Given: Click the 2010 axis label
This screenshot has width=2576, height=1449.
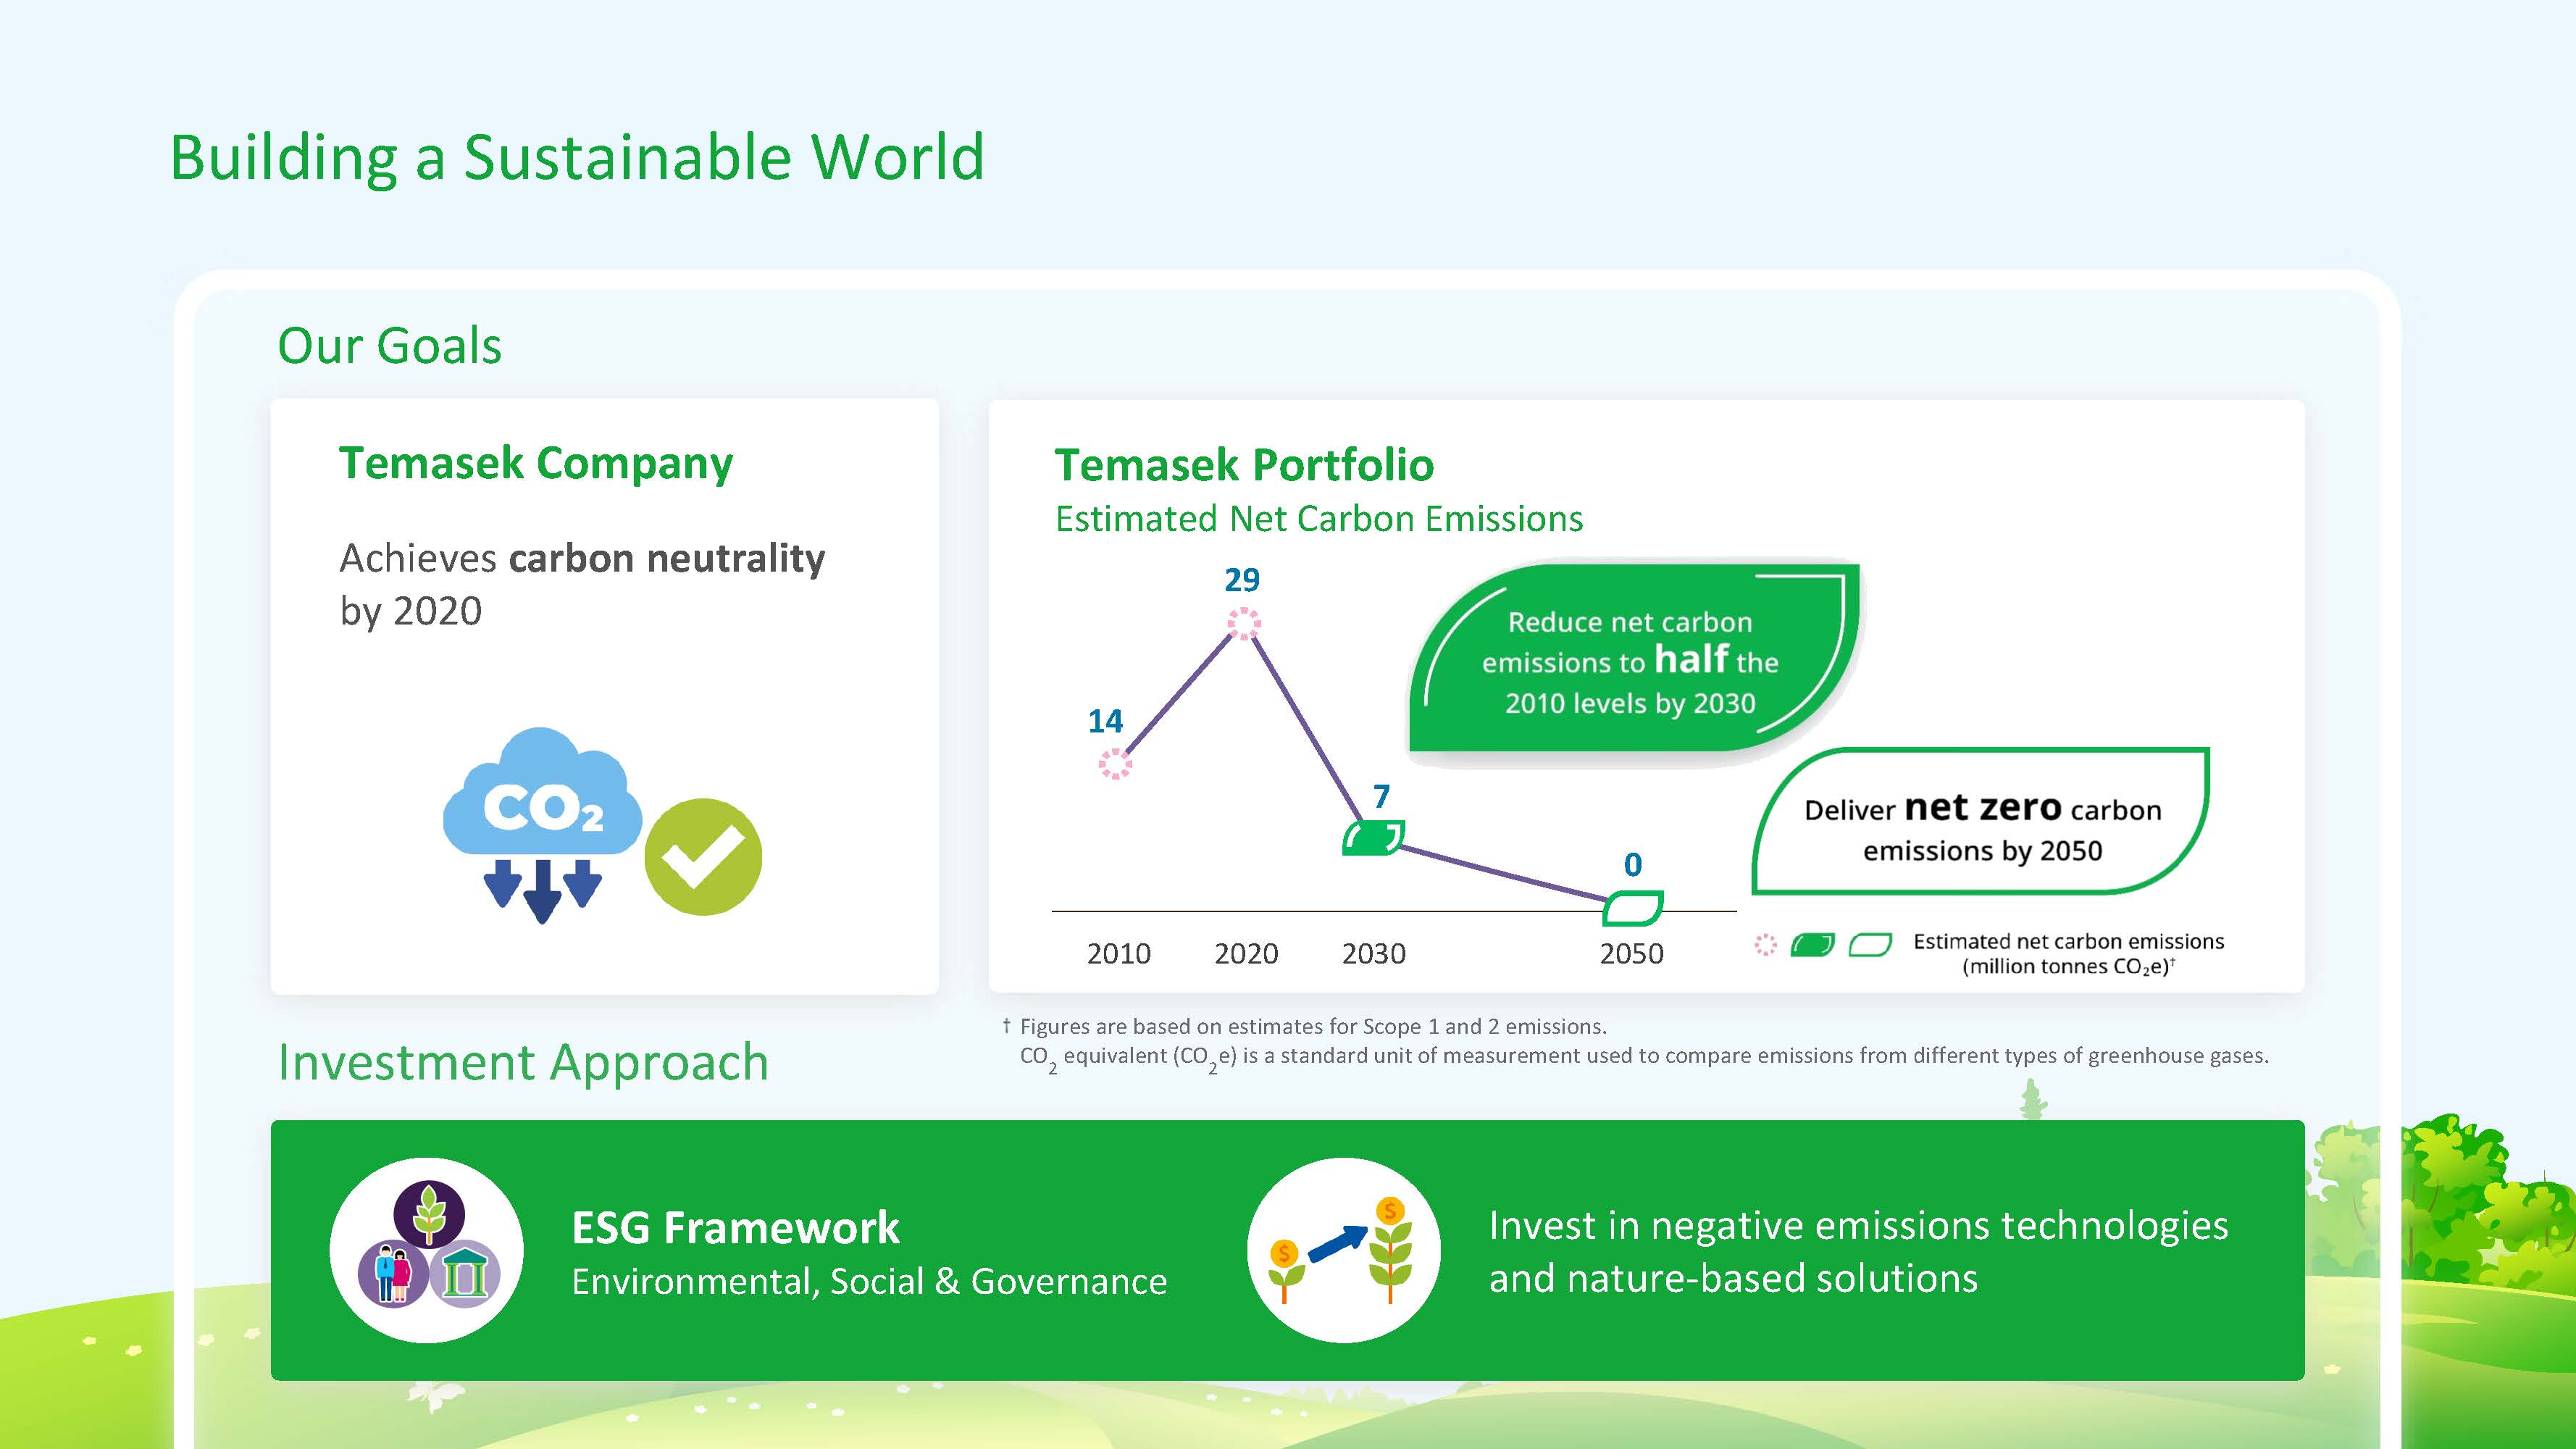Looking at the screenshot, I should point(1118,954).
